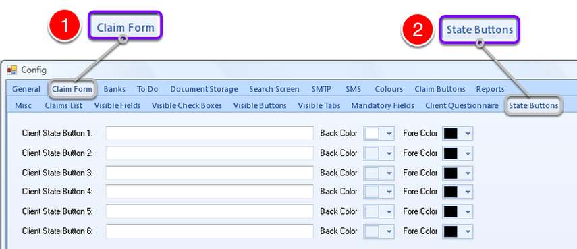Select the Visible Check Boxes sub-tab
This screenshot has height=249, width=577.
(x=187, y=105)
